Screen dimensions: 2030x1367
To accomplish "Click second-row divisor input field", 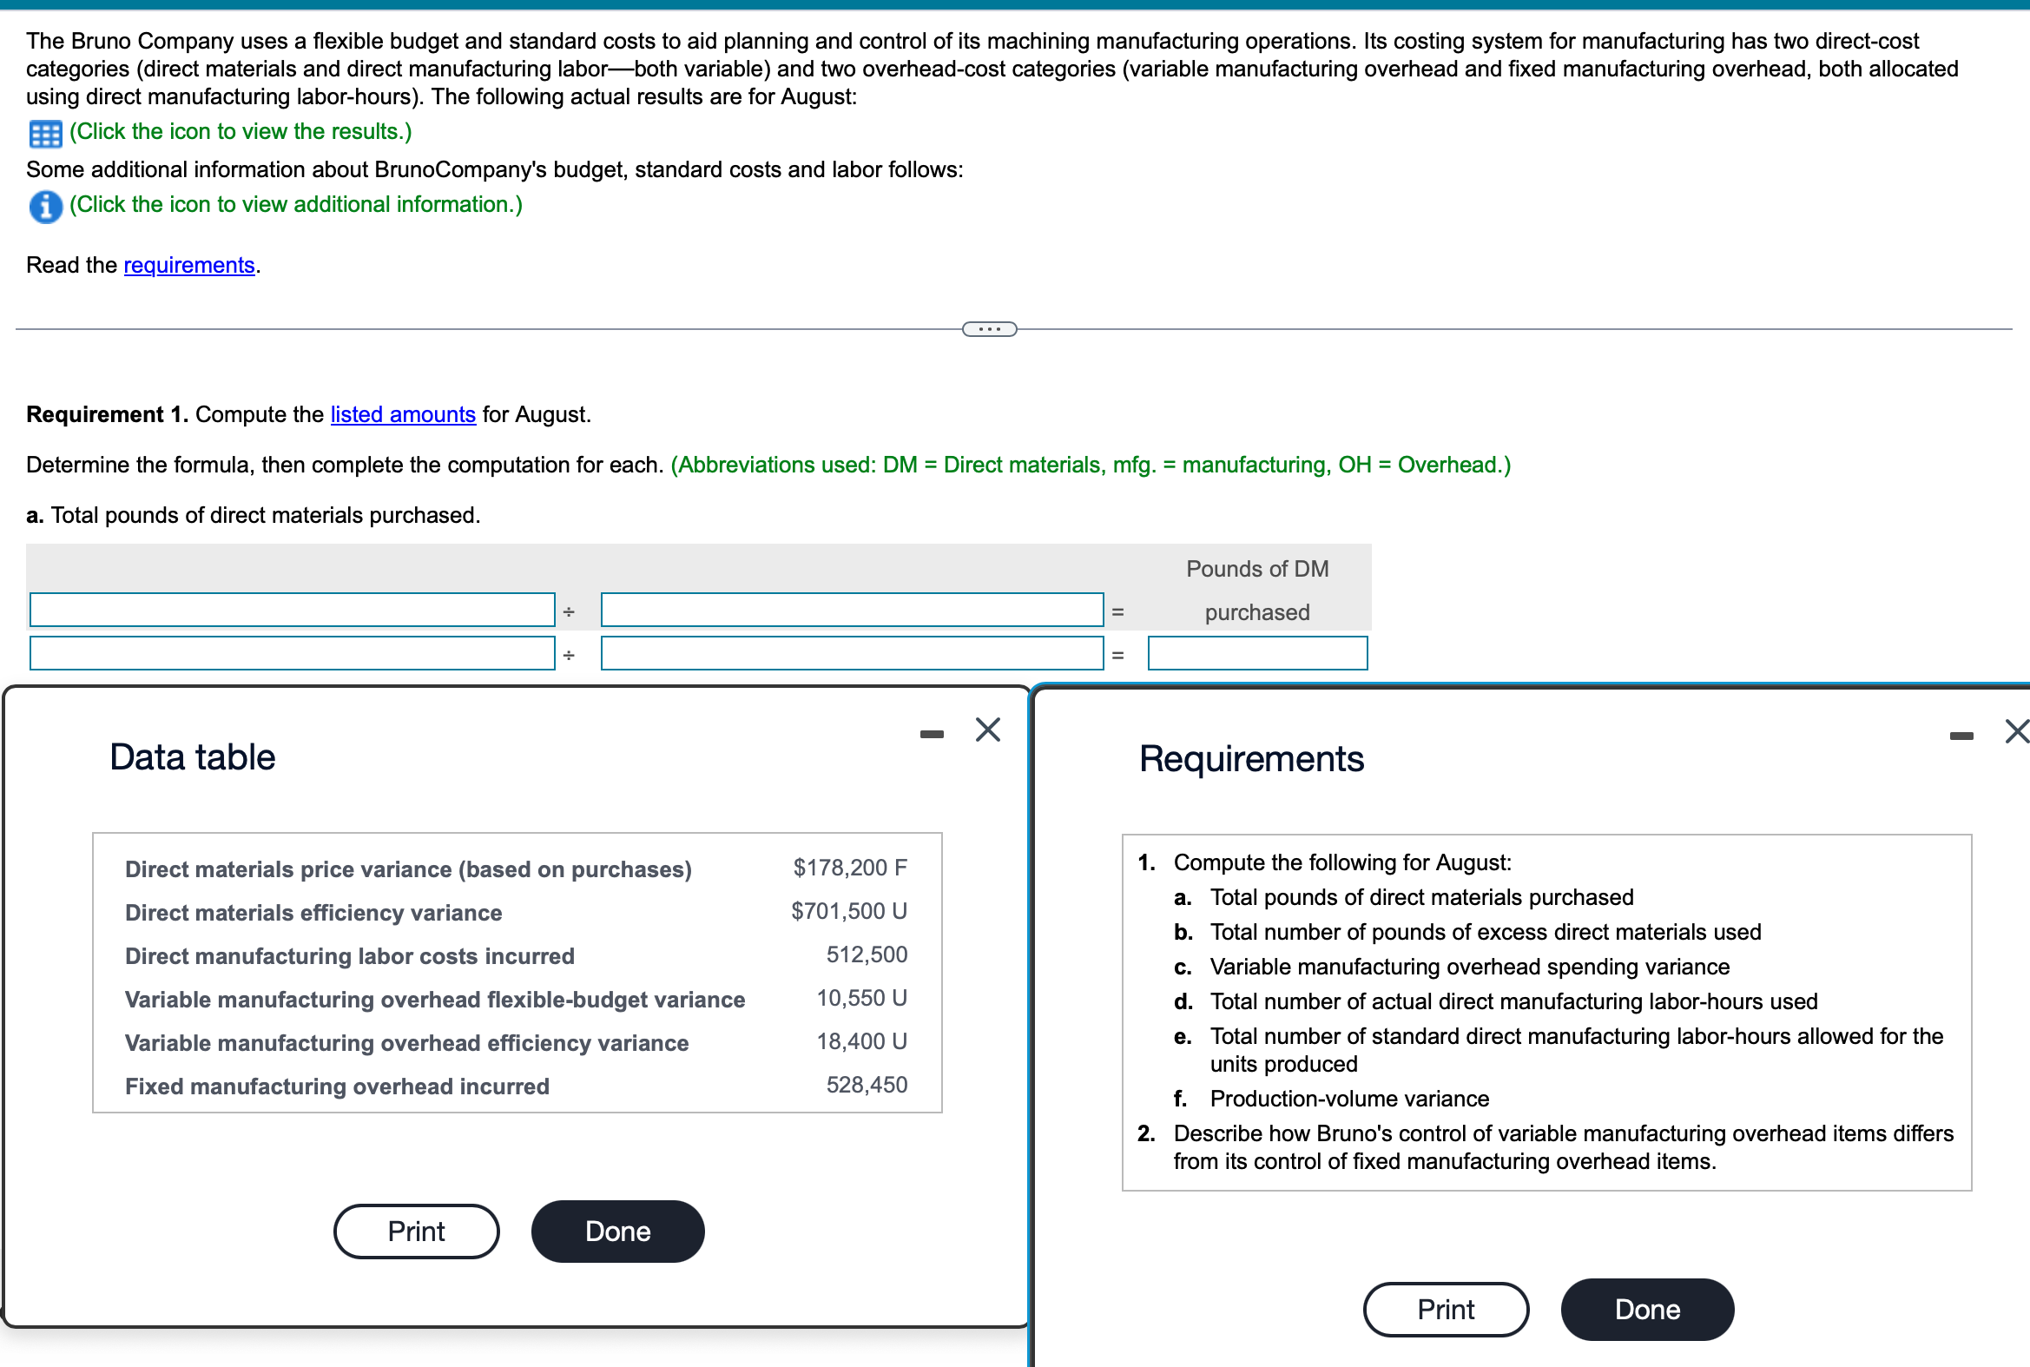I will click(x=852, y=654).
